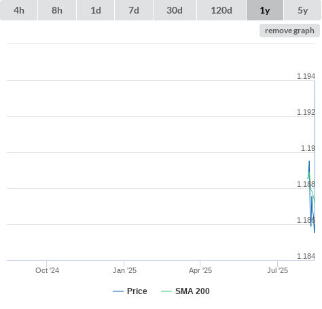Image resolution: width=322 pixels, height=309 pixels.
Task: Click the green line marker beside SMA 200
Action: tap(166, 291)
